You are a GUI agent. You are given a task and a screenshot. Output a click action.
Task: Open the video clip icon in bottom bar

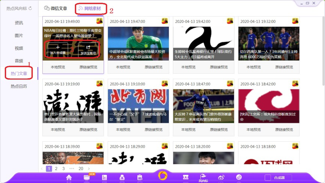185,177
